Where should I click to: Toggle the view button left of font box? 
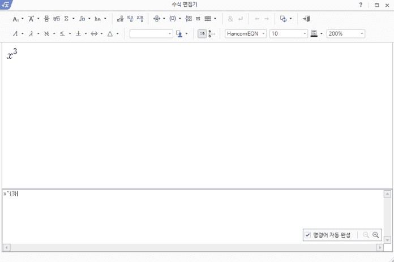pos(211,34)
